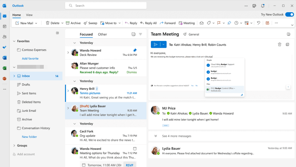Screen dimensions: 296x167
Task: Open send options dropdown arrow
Action: click(163, 44)
